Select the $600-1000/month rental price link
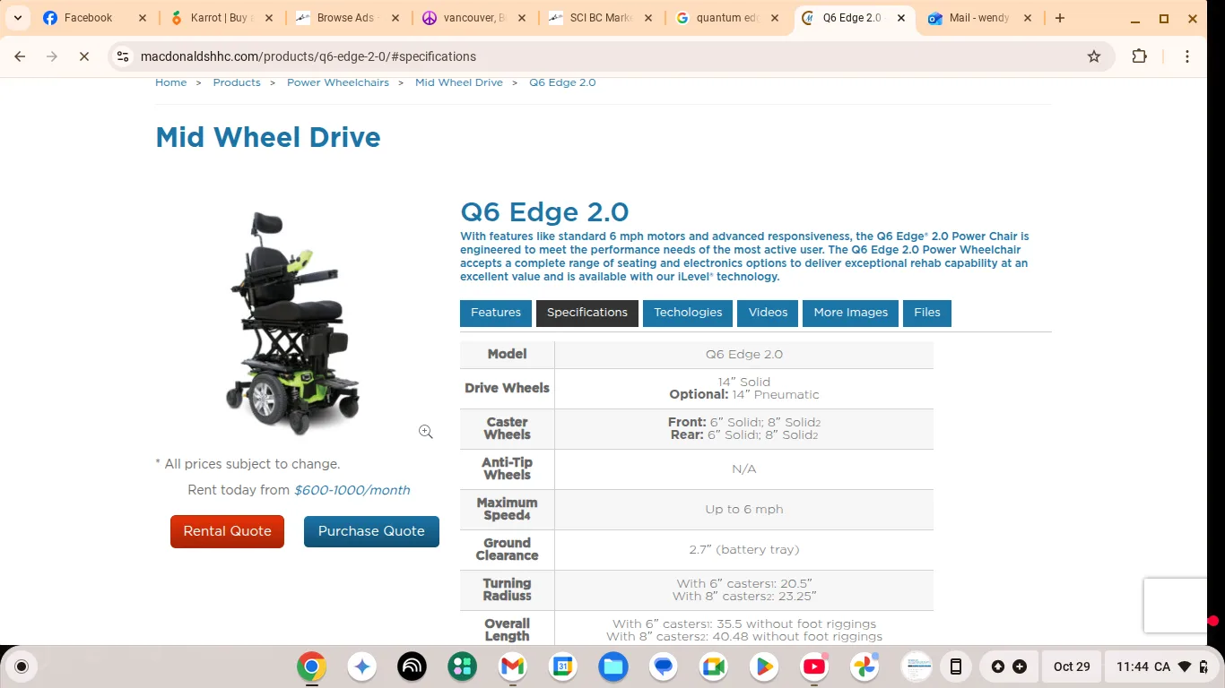Image resolution: width=1225 pixels, height=688 pixels. coord(352,490)
